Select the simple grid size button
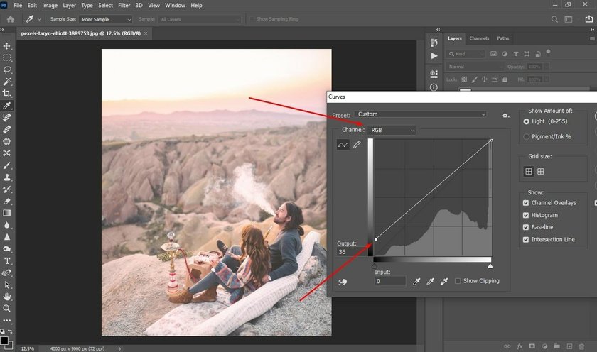The height and width of the screenshot is (352, 597). coord(529,172)
